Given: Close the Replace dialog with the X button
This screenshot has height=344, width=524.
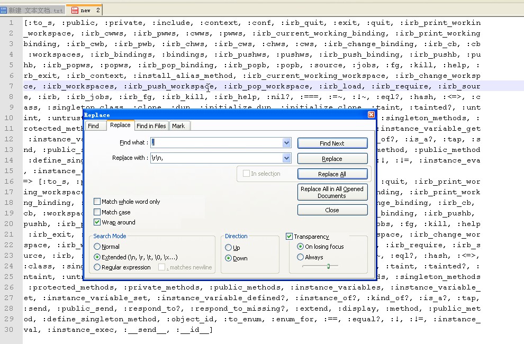Looking at the screenshot, I should [371, 115].
